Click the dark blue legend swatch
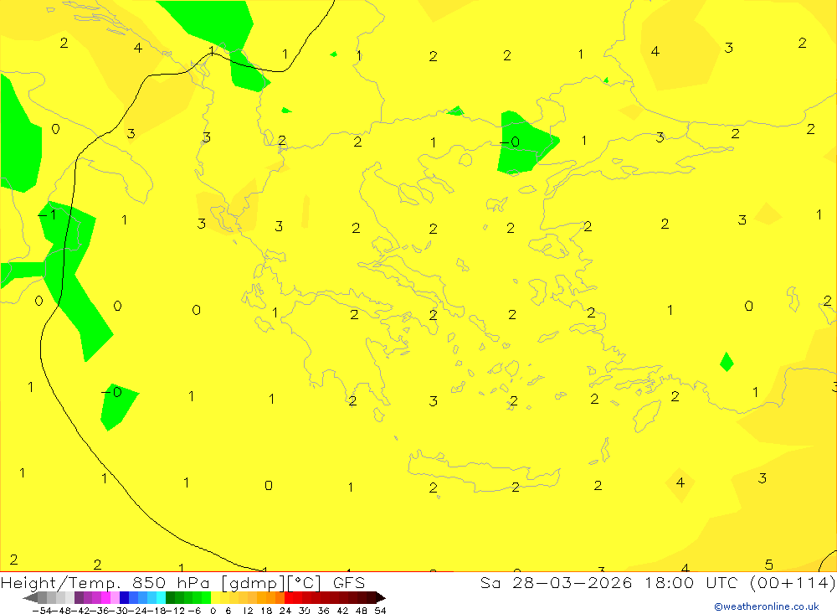837x614 pixels. (124, 598)
